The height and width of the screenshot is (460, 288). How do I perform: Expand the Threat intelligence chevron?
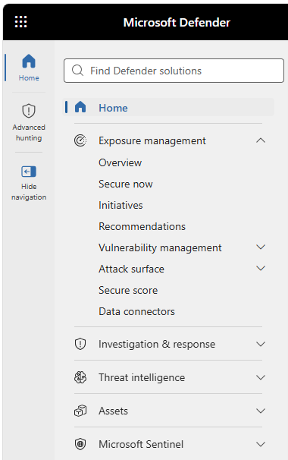(x=261, y=377)
